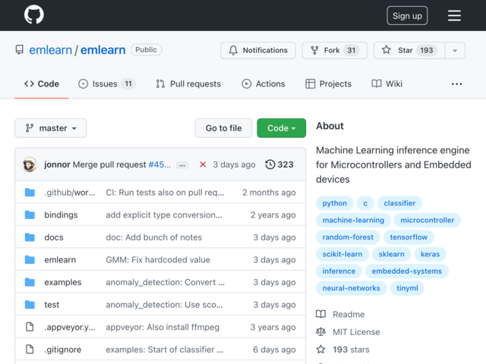The height and width of the screenshot is (364, 486).
Task: Star the repository
Action: pos(409,50)
